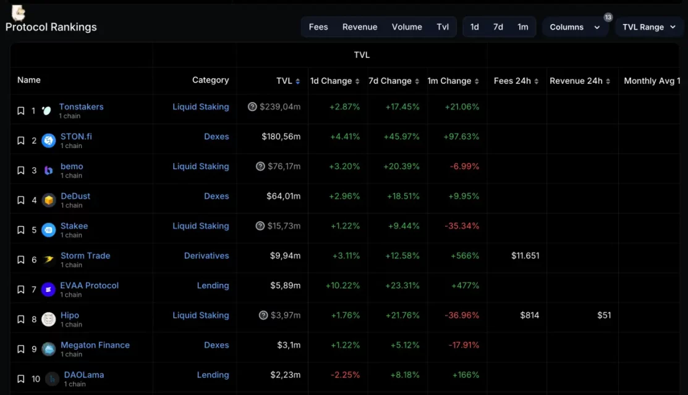This screenshot has width=688, height=395.
Task: Open the TVL Range dropdown
Action: [648, 27]
